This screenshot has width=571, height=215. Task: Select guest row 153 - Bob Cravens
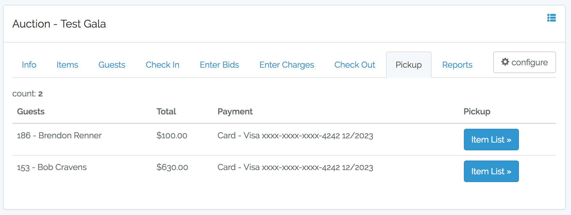pyautogui.click(x=284, y=171)
